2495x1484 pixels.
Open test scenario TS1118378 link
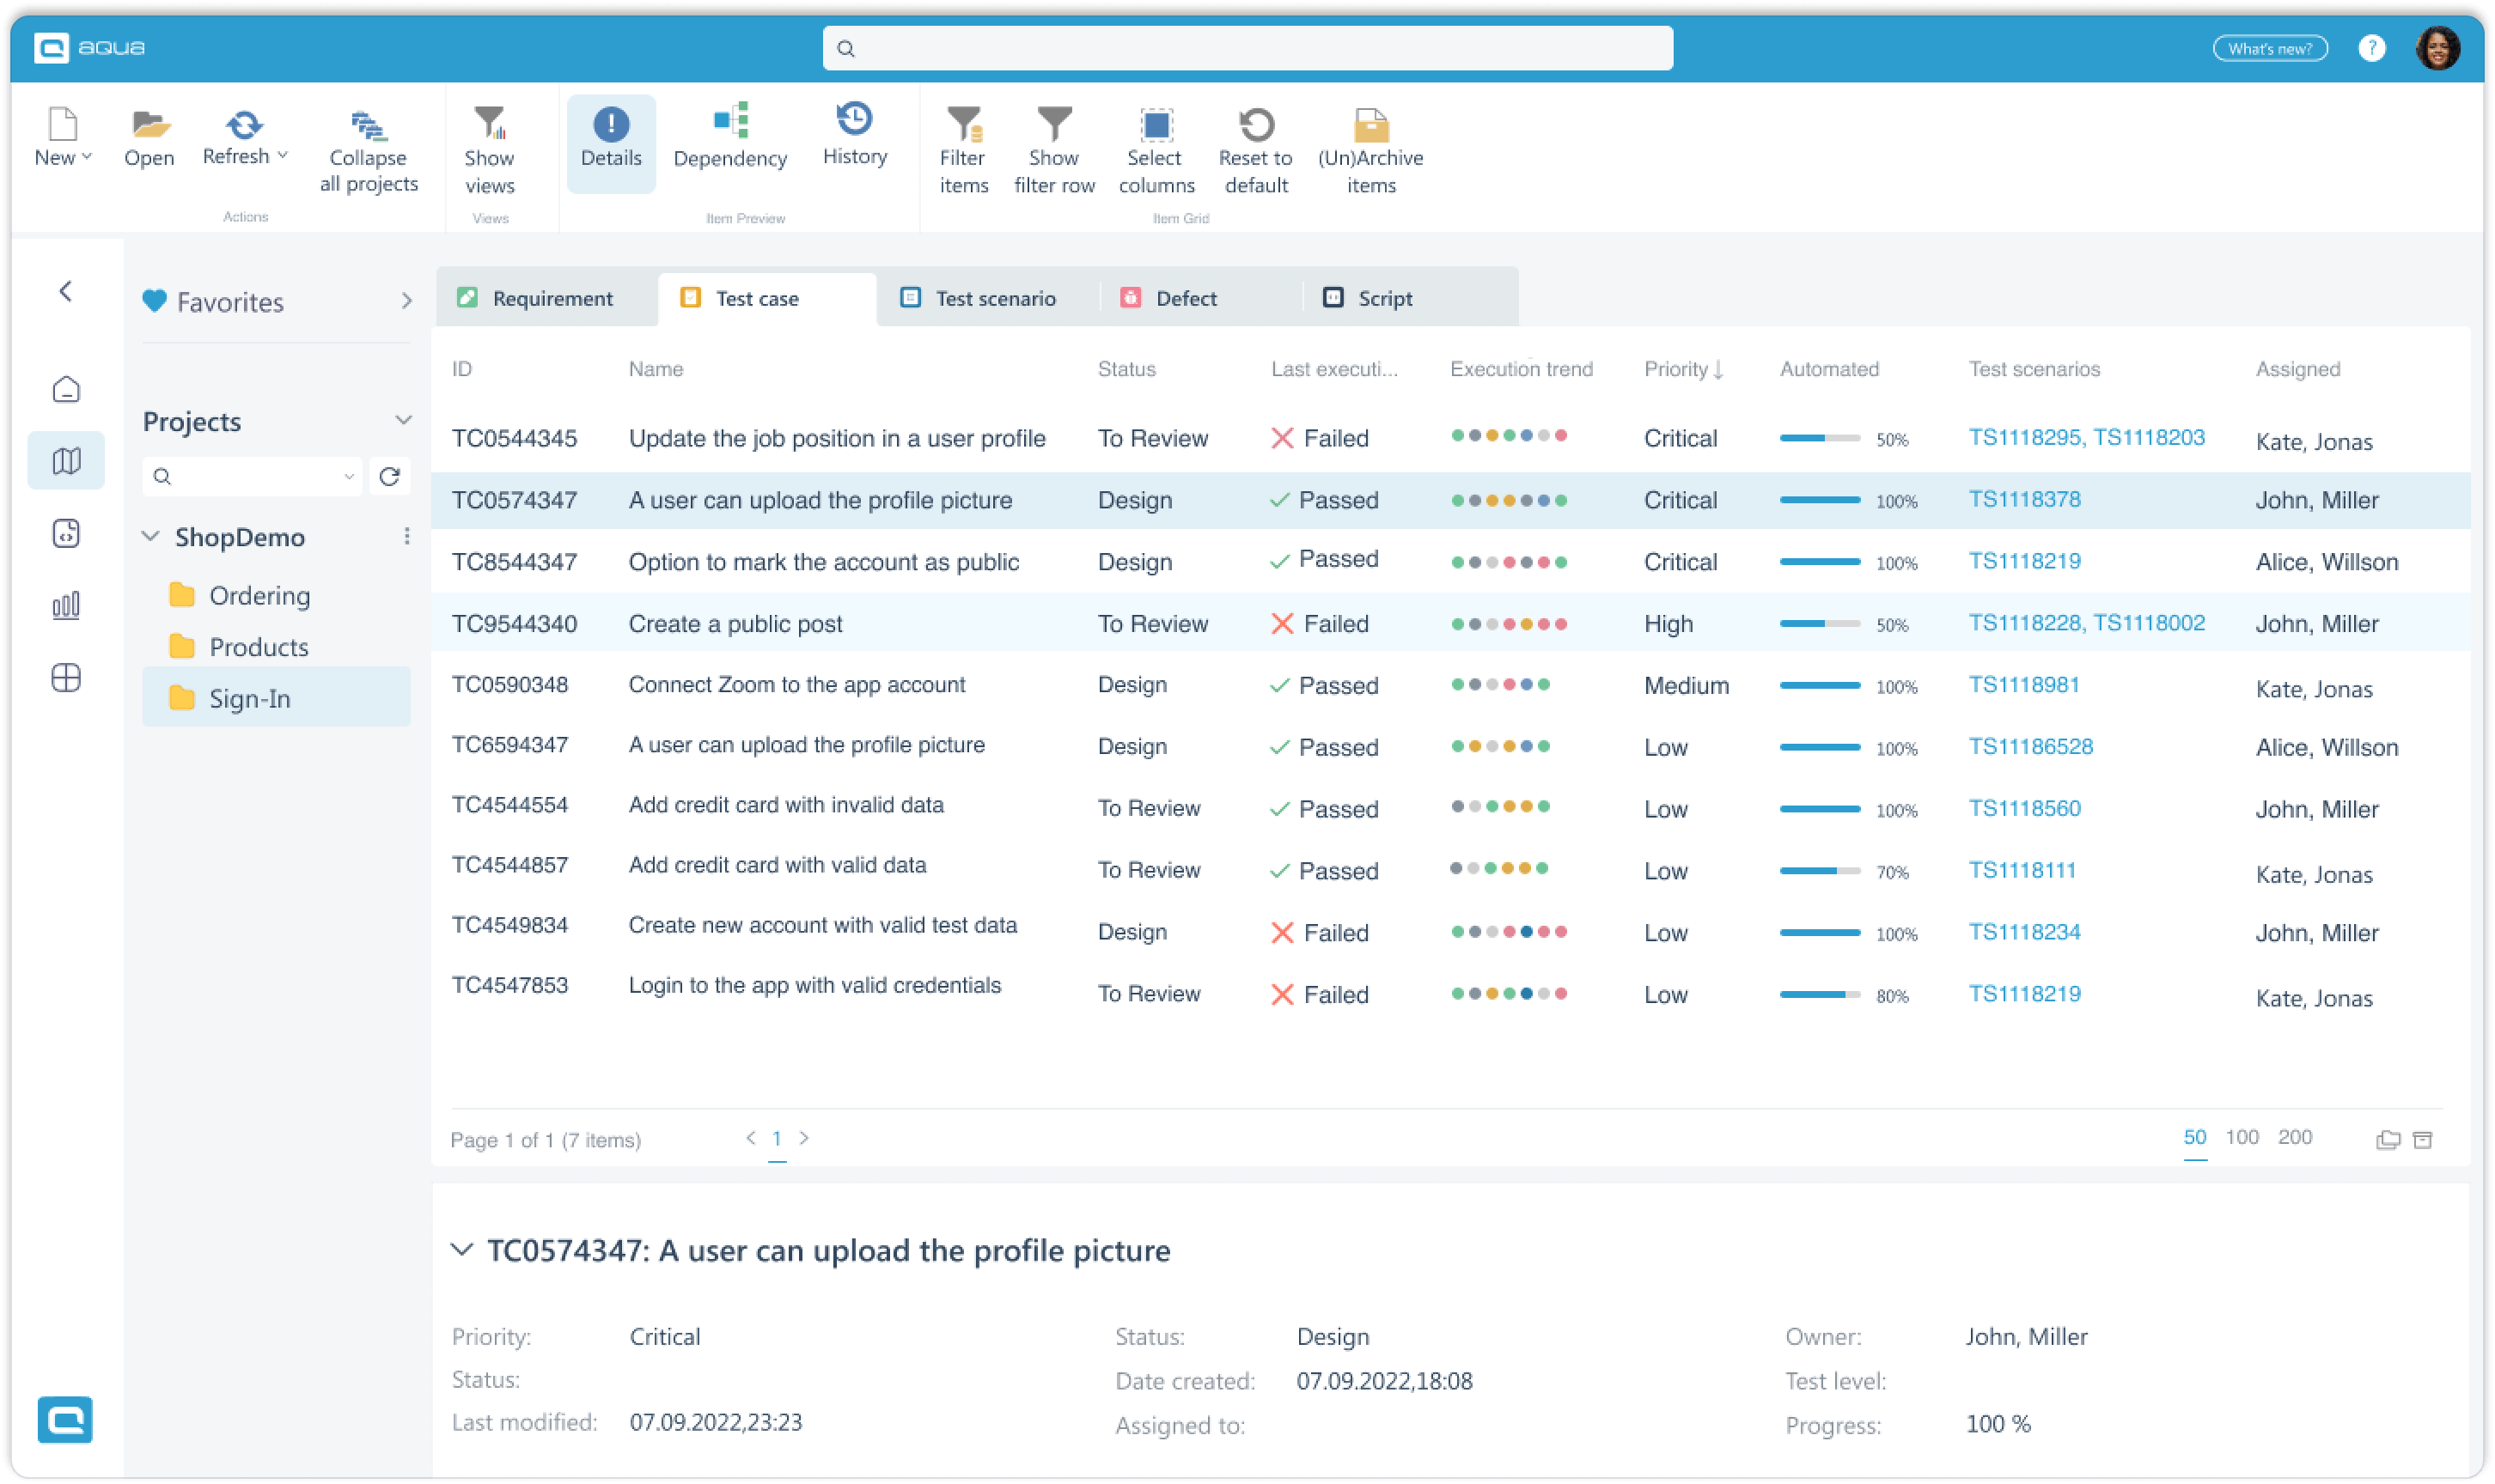click(2024, 498)
